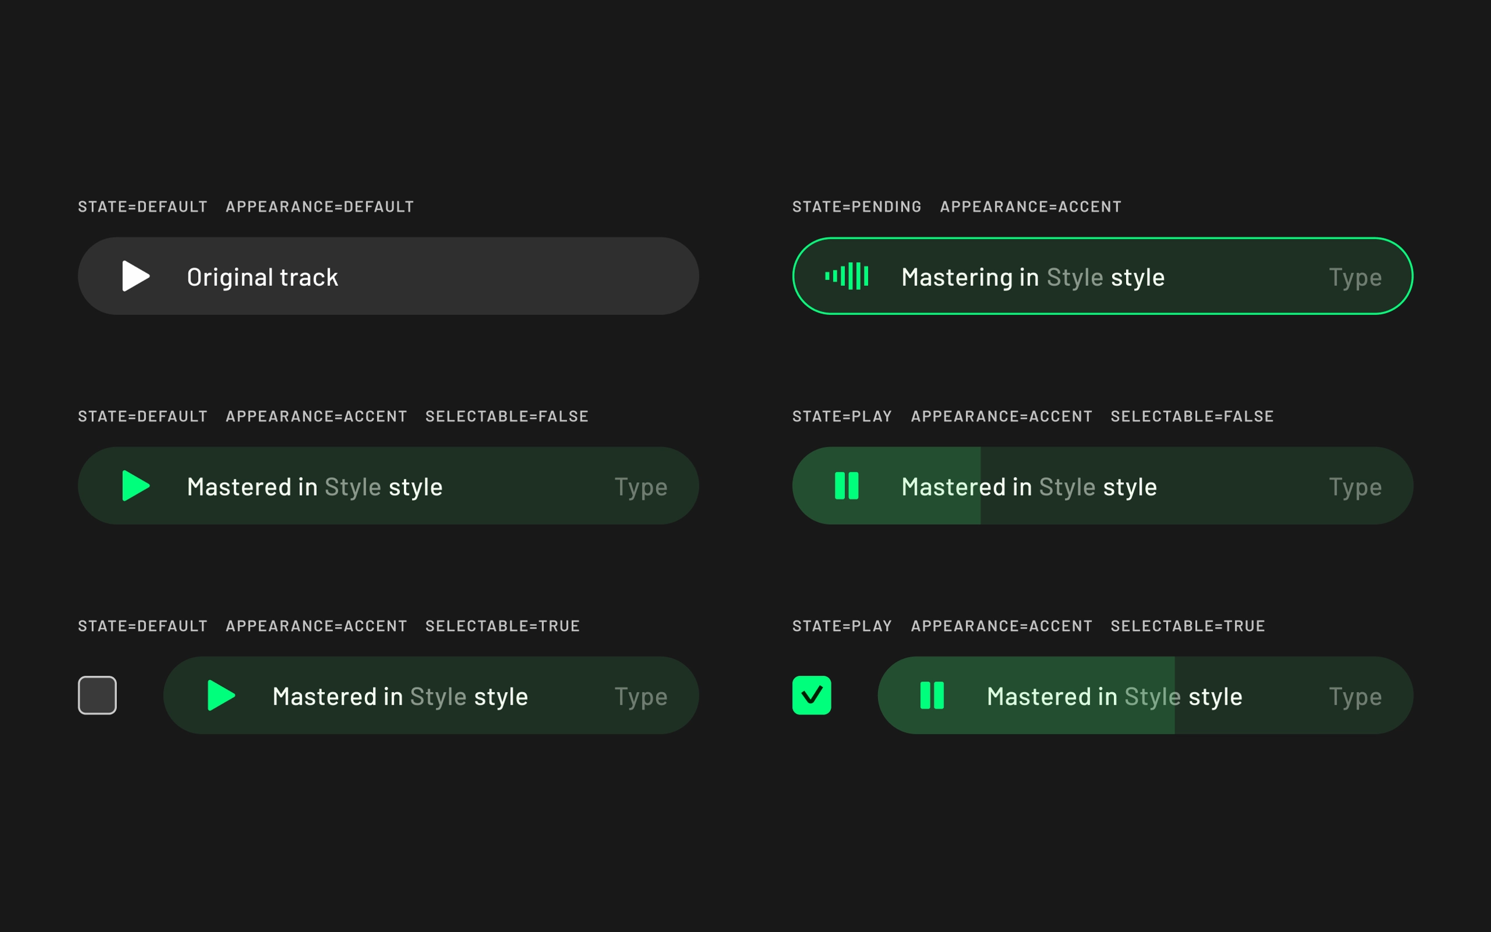This screenshot has height=932, width=1491.
Task: Pause the playing track next to checked checkbox
Action: pyautogui.click(x=931, y=696)
